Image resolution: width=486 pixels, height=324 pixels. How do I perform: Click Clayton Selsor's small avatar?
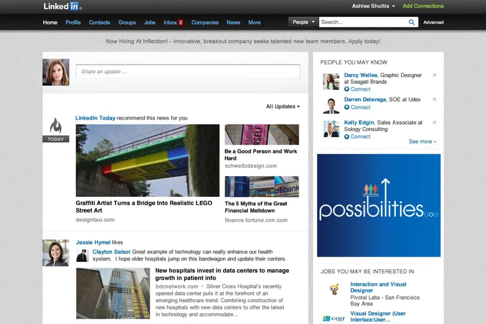[82, 256]
